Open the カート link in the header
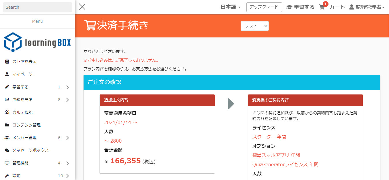The image size is (389, 180). click(x=337, y=7)
